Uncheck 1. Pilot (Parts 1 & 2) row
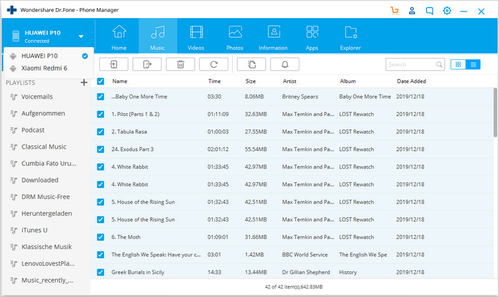 [100, 114]
